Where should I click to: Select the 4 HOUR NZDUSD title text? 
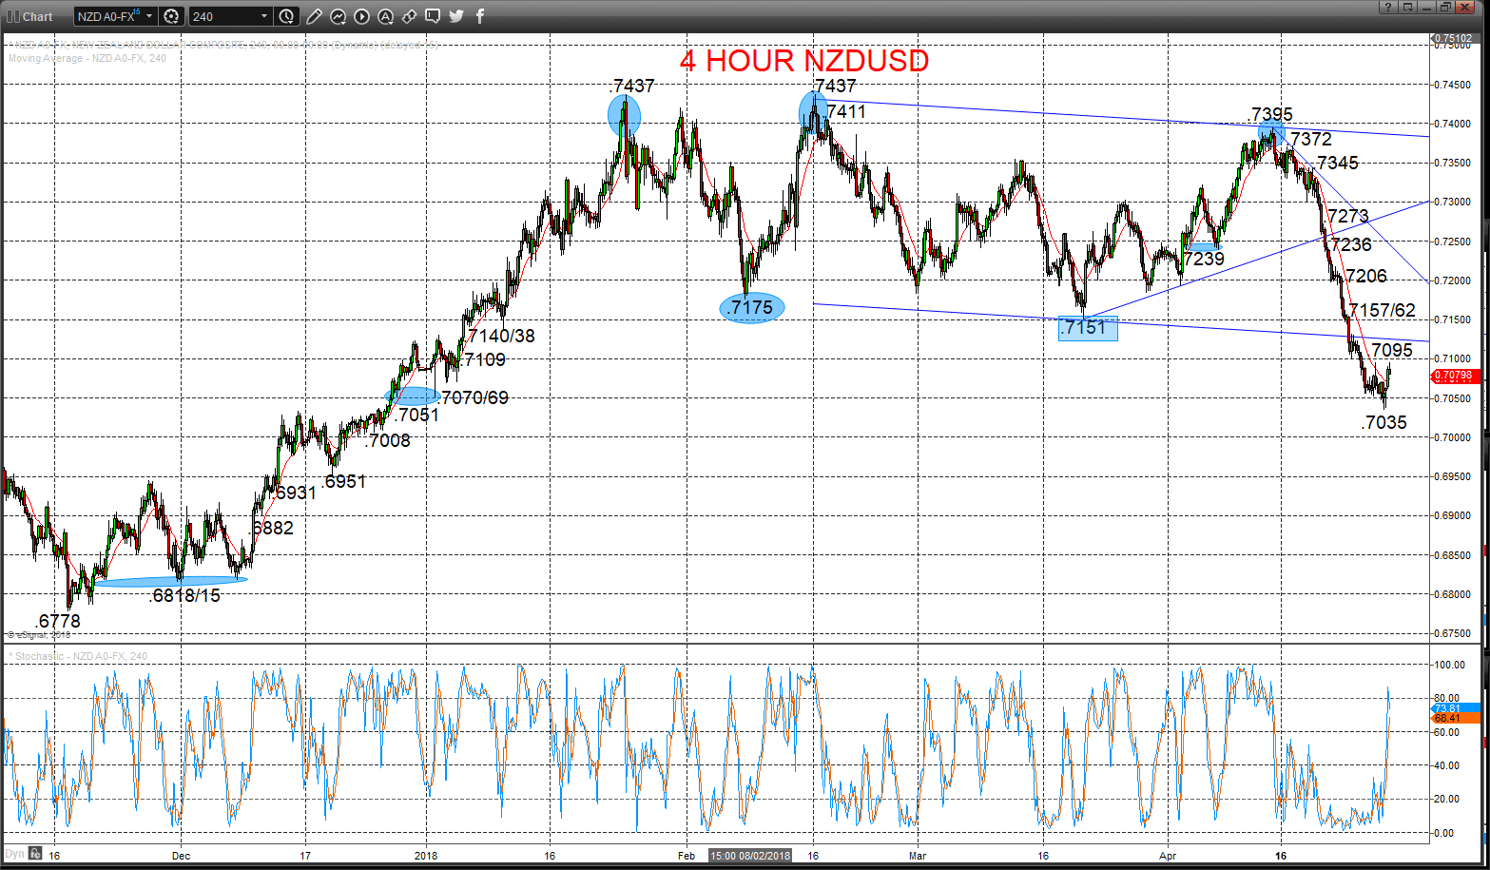pyautogui.click(x=804, y=61)
